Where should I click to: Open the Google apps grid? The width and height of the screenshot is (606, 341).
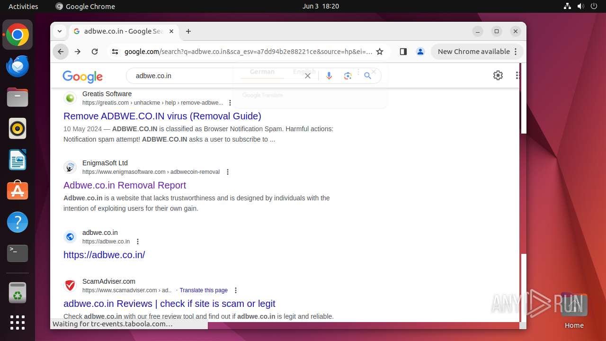coord(518,75)
